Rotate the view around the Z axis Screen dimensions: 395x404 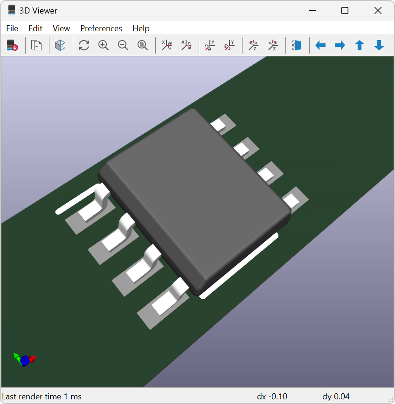[x=253, y=45]
